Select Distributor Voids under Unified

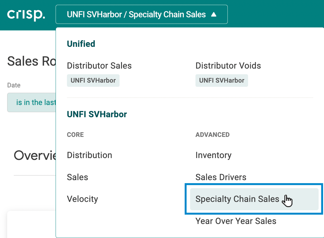coord(228,66)
